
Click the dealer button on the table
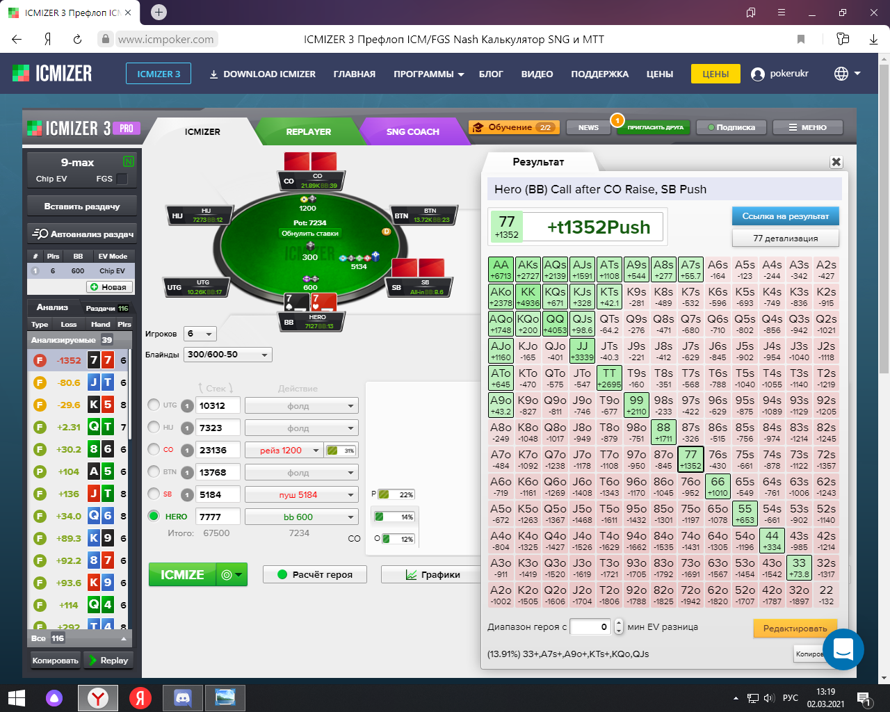386,232
